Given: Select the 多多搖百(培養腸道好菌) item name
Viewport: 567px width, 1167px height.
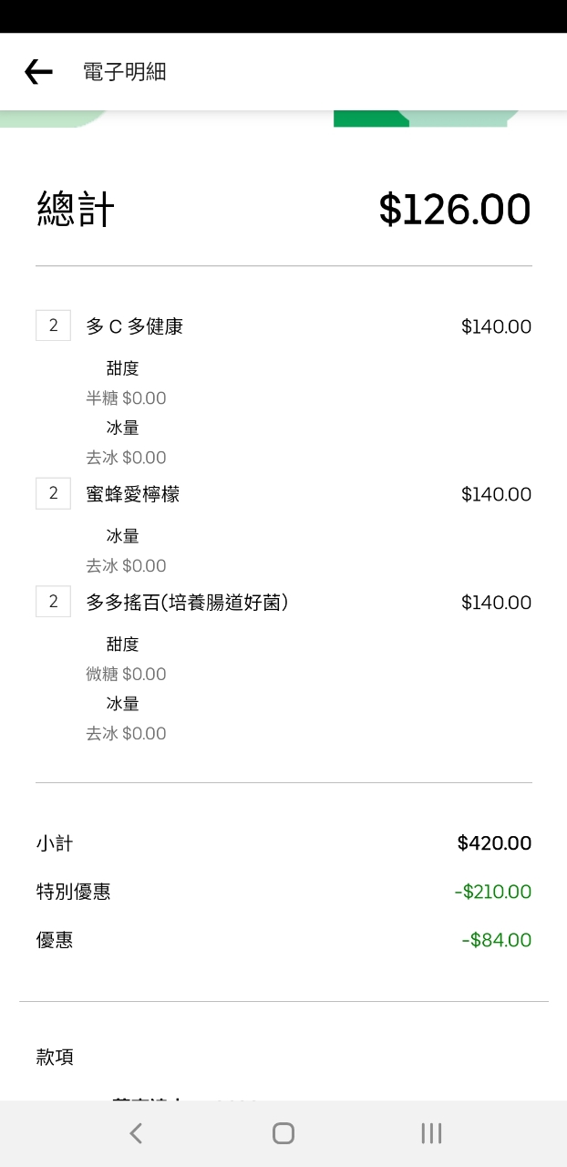Looking at the screenshot, I should point(187,603).
